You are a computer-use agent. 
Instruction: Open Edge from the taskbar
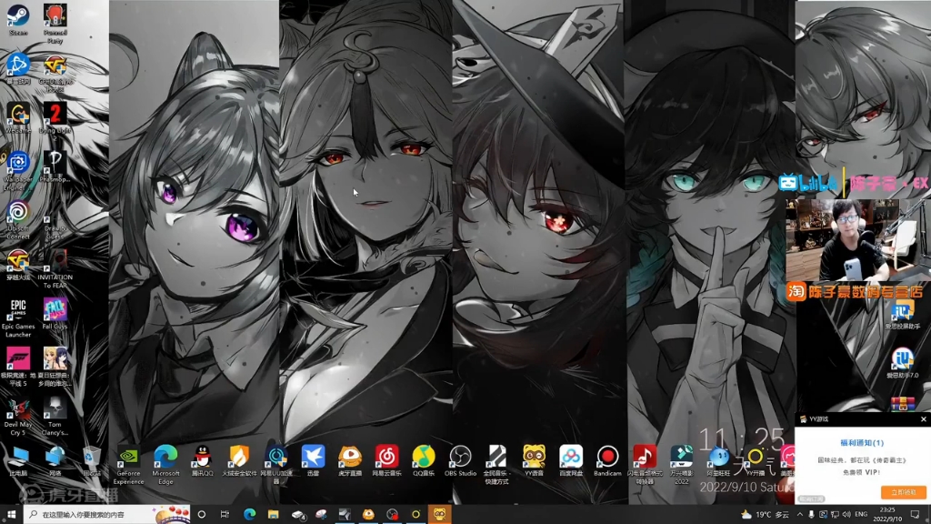249,514
